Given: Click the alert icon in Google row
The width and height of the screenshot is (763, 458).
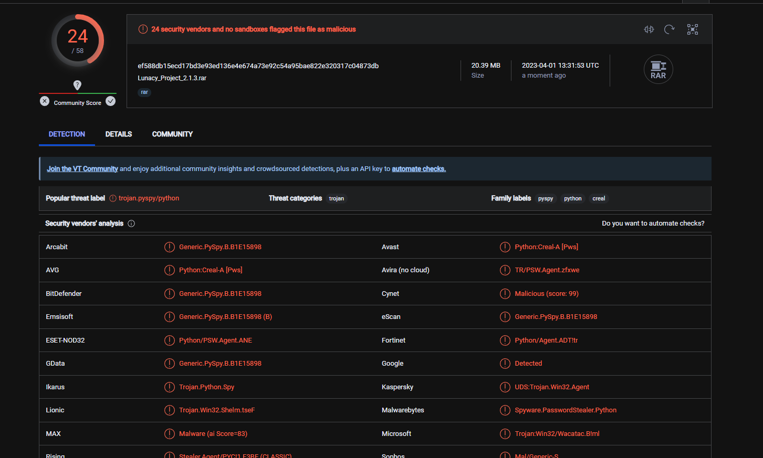Looking at the screenshot, I should click(505, 364).
